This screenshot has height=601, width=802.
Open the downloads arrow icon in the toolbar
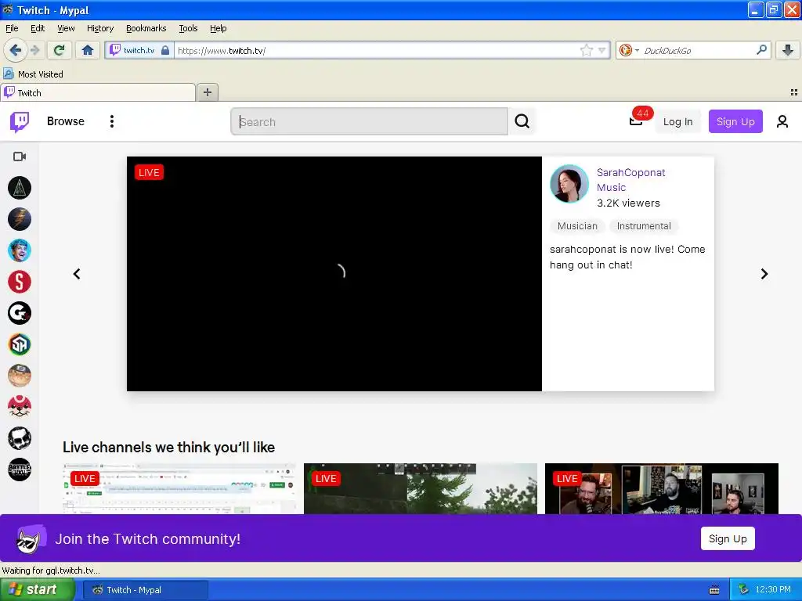(x=788, y=50)
